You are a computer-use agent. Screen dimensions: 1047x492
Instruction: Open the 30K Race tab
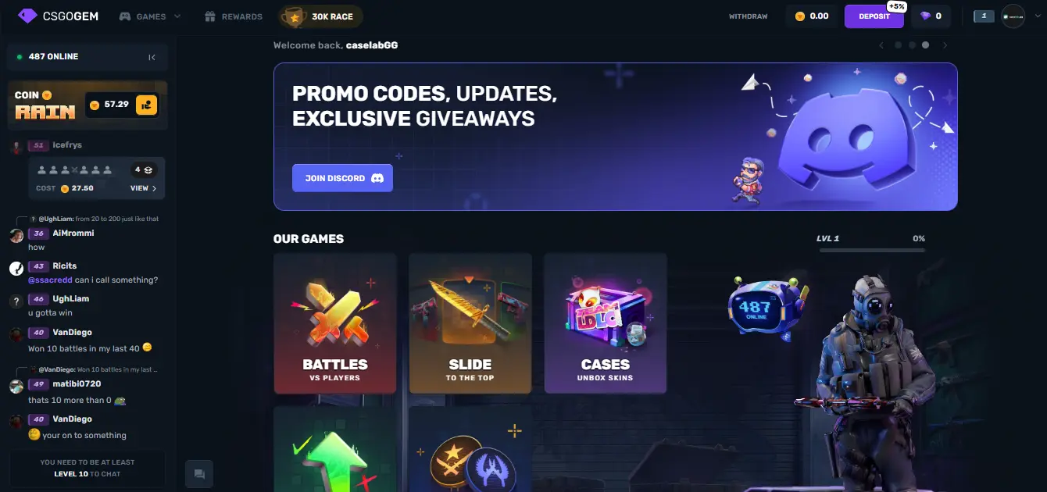320,16
